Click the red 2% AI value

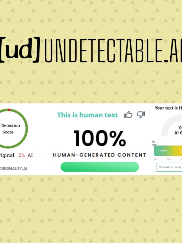coord(22,155)
